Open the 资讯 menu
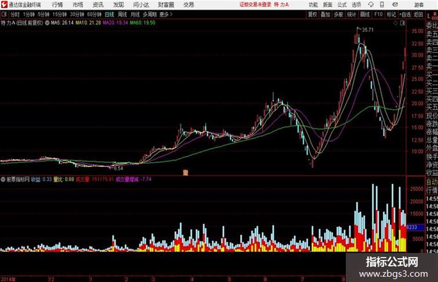The width and height of the screenshot is (438, 282). (98, 5)
